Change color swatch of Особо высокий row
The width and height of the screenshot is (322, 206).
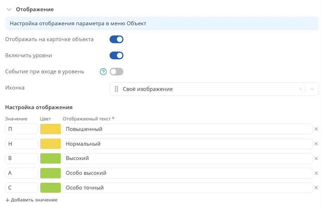pyautogui.click(x=51, y=173)
